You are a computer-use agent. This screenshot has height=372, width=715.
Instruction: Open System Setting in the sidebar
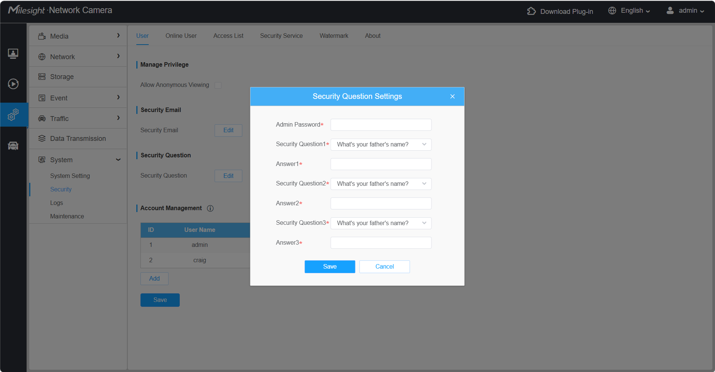point(70,176)
